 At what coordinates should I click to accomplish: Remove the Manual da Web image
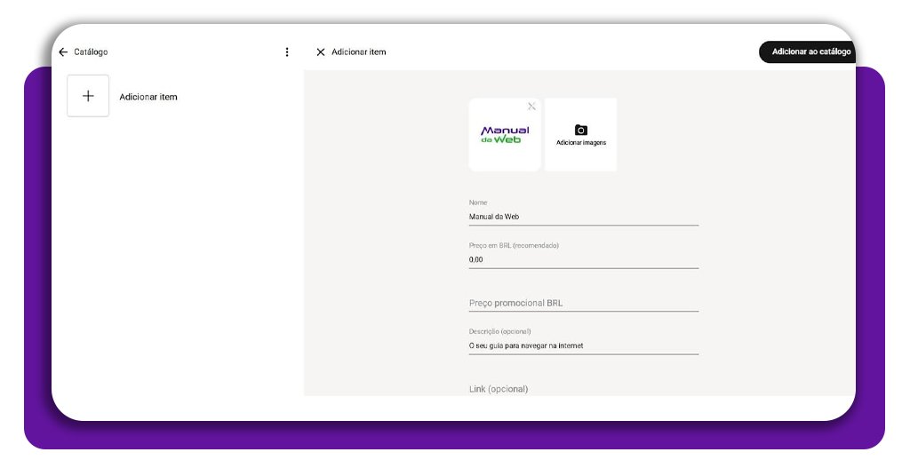[x=531, y=106]
